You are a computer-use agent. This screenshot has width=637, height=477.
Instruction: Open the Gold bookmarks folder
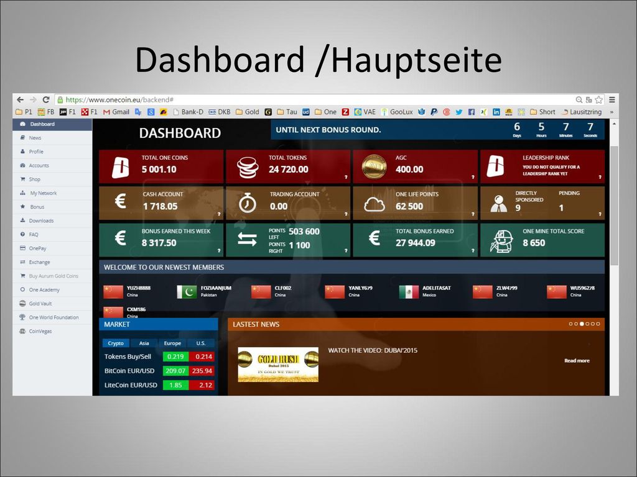pyautogui.click(x=248, y=112)
